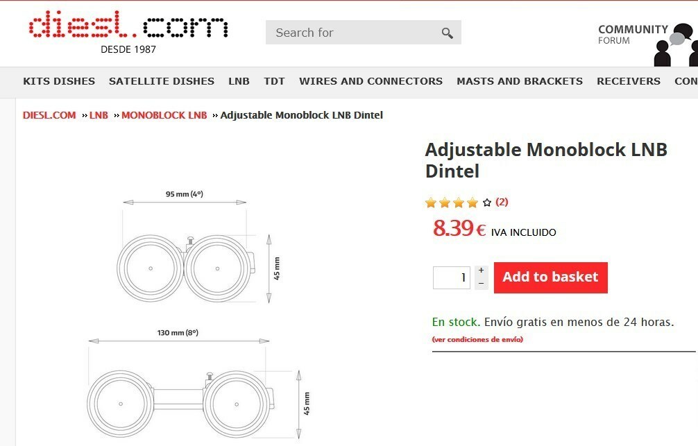Click the search magnifier icon

pos(447,33)
